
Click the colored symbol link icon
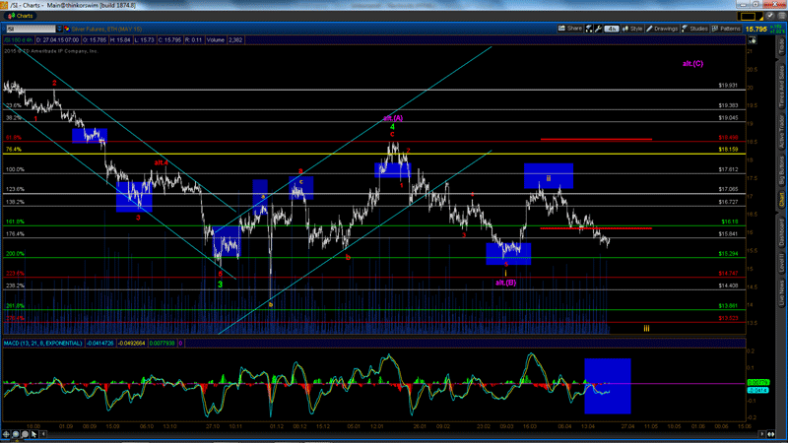pos(68,29)
